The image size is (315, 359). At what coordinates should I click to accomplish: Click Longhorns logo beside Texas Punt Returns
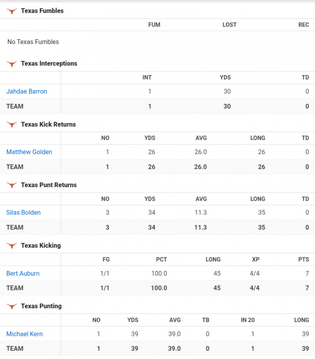12,185
